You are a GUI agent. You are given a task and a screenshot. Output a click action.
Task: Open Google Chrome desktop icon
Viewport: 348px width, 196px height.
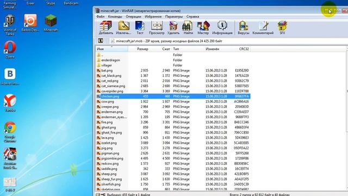tap(10, 132)
